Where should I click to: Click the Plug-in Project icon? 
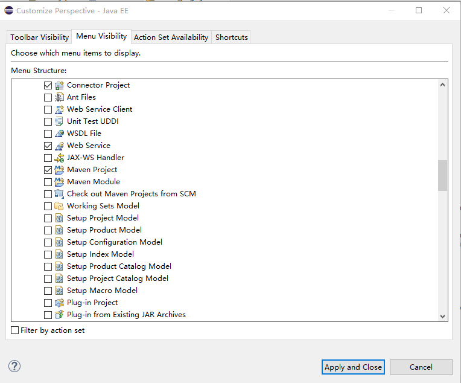pyautogui.click(x=59, y=303)
